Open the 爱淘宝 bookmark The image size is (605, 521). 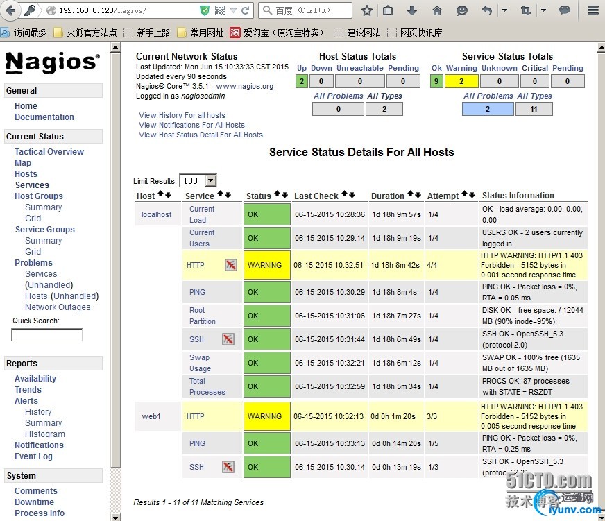(277, 33)
